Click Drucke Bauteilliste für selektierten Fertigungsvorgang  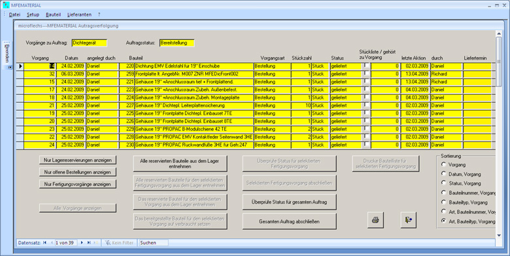tap(385, 164)
